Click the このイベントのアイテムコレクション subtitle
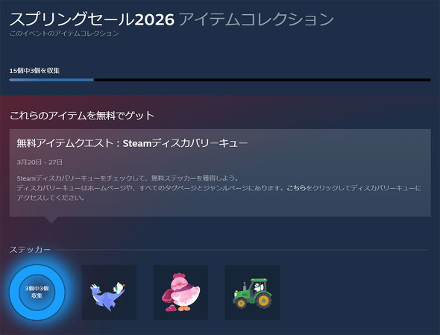 [x=64, y=34]
